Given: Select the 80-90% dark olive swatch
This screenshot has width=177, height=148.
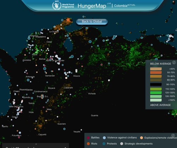Looking at the screenshot, I should (x=156, y=80).
